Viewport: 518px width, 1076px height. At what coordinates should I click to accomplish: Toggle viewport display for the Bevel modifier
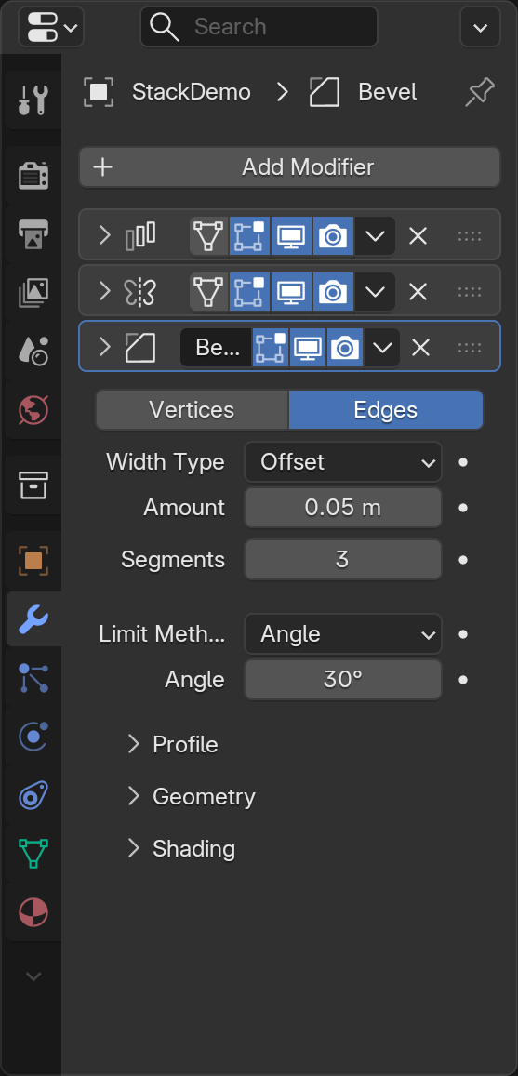coord(308,347)
